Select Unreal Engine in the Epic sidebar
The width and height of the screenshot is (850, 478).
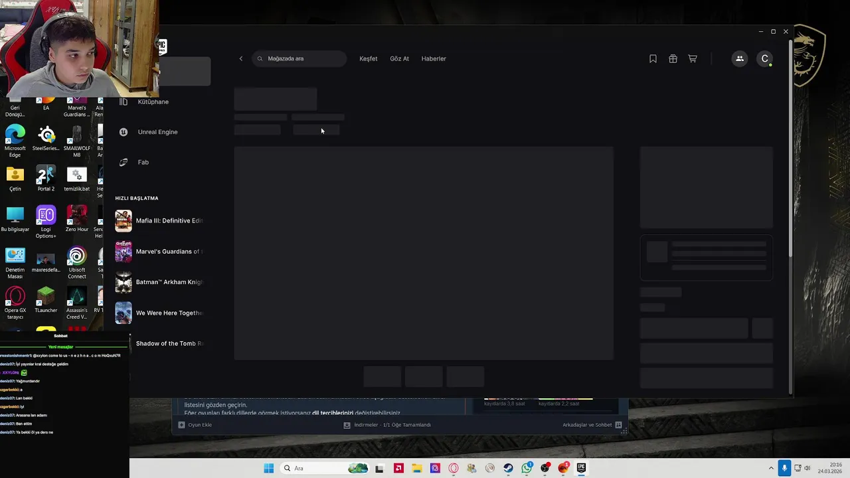click(157, 132)
